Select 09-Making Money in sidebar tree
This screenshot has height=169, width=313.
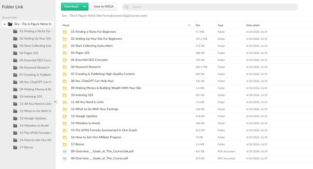(x=35, y=89)
